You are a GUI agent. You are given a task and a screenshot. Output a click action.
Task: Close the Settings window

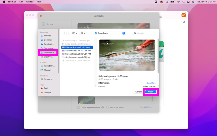pos(41,16)
